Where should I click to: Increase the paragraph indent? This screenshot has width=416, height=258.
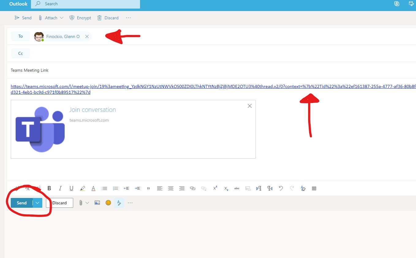click(138, 188)
